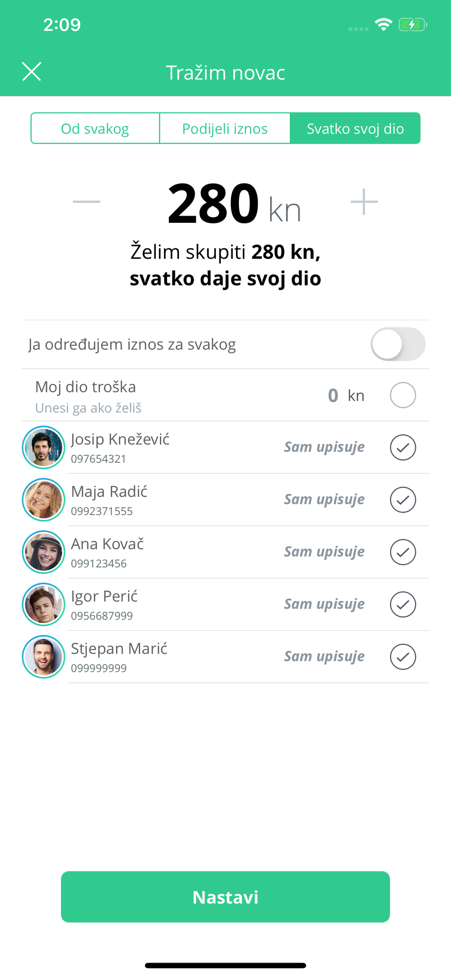Switch to the 'Od svakog' tab

(x=95, y=129)
